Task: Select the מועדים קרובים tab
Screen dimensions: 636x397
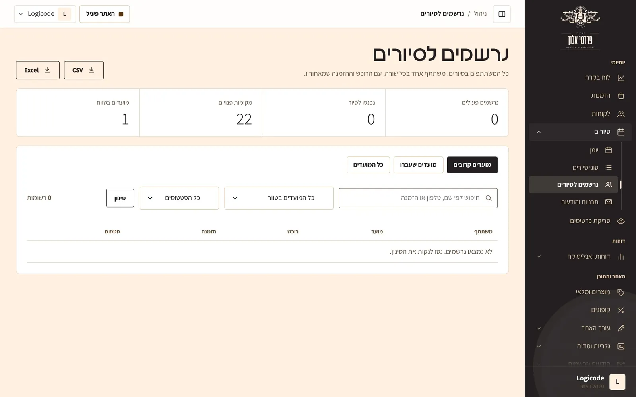Action: point(472,165)
